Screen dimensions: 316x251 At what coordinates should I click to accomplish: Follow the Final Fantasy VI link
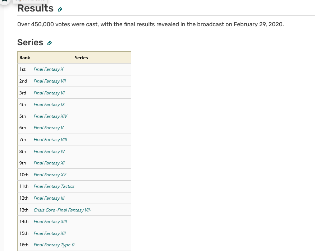coord(49,93)
